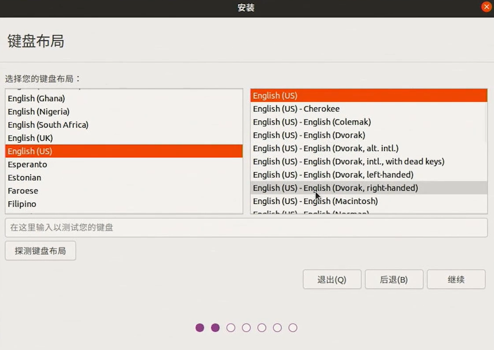Click 探测键盘布局 detect layout button

point(40,250)
